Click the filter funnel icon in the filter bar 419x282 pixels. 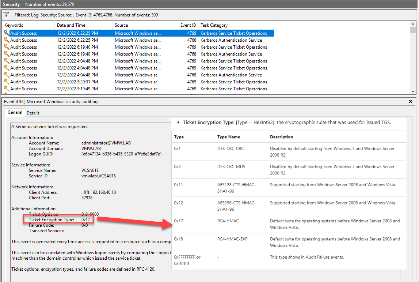(x=6, y=15)
